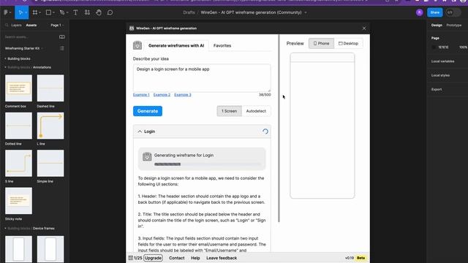Switch preview to Desktop
468x263 pixels.
click(x=348, y=44)
